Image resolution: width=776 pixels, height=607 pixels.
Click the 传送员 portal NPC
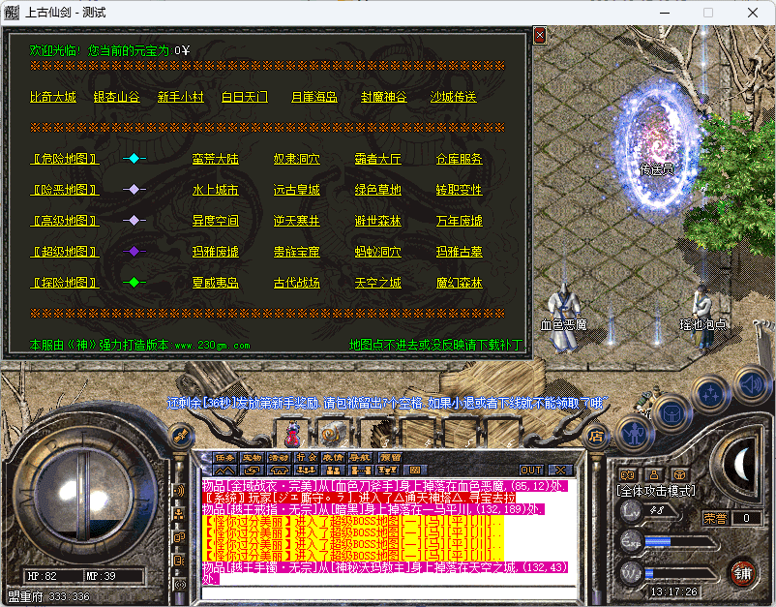tap(656, 148)
